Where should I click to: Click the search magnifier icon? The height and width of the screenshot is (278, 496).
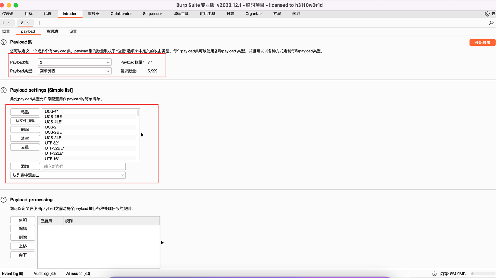pyautogui.click(x=491, y=23)
